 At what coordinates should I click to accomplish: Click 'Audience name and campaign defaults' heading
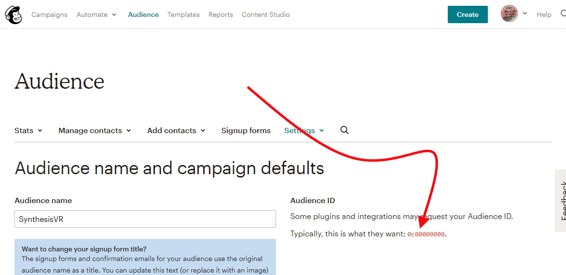169,168
